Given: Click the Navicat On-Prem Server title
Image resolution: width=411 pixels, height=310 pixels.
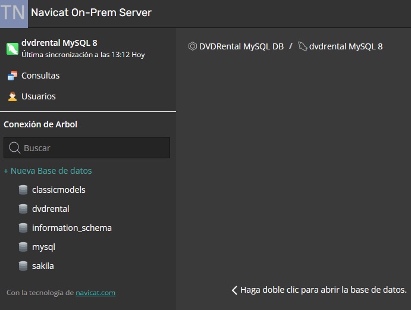Looking at the screenshot, I should click(x=91, y=12).
